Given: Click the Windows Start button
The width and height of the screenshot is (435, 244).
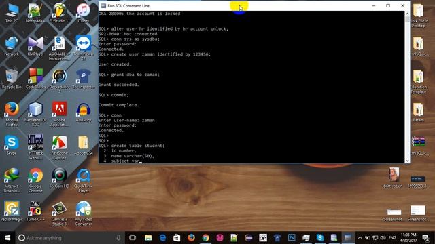Looking at the screenshot, I should (x=7, y=238).
